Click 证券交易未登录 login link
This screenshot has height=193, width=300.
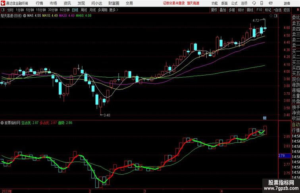point(174,3)
